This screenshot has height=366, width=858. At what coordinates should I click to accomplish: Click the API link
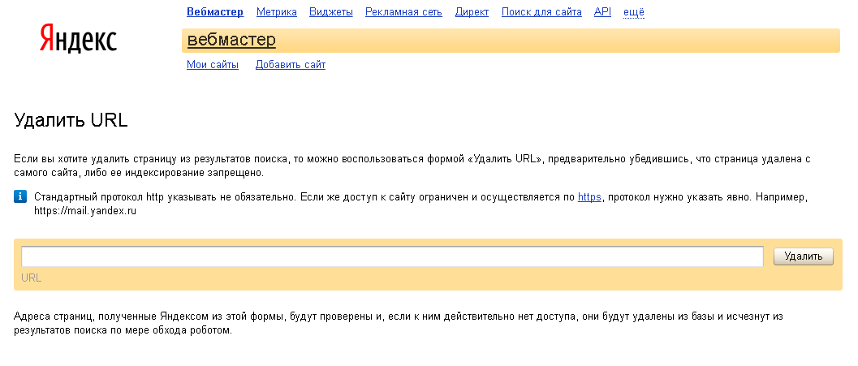pos(602,12)
